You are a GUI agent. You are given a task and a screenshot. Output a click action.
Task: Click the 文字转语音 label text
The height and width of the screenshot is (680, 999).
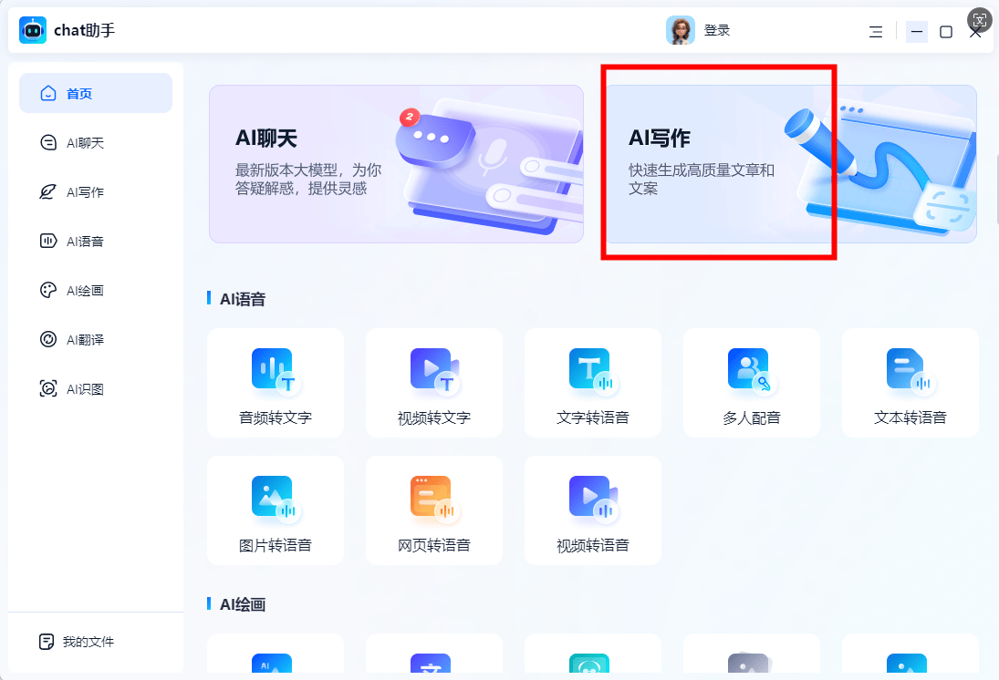click(592, 417)
